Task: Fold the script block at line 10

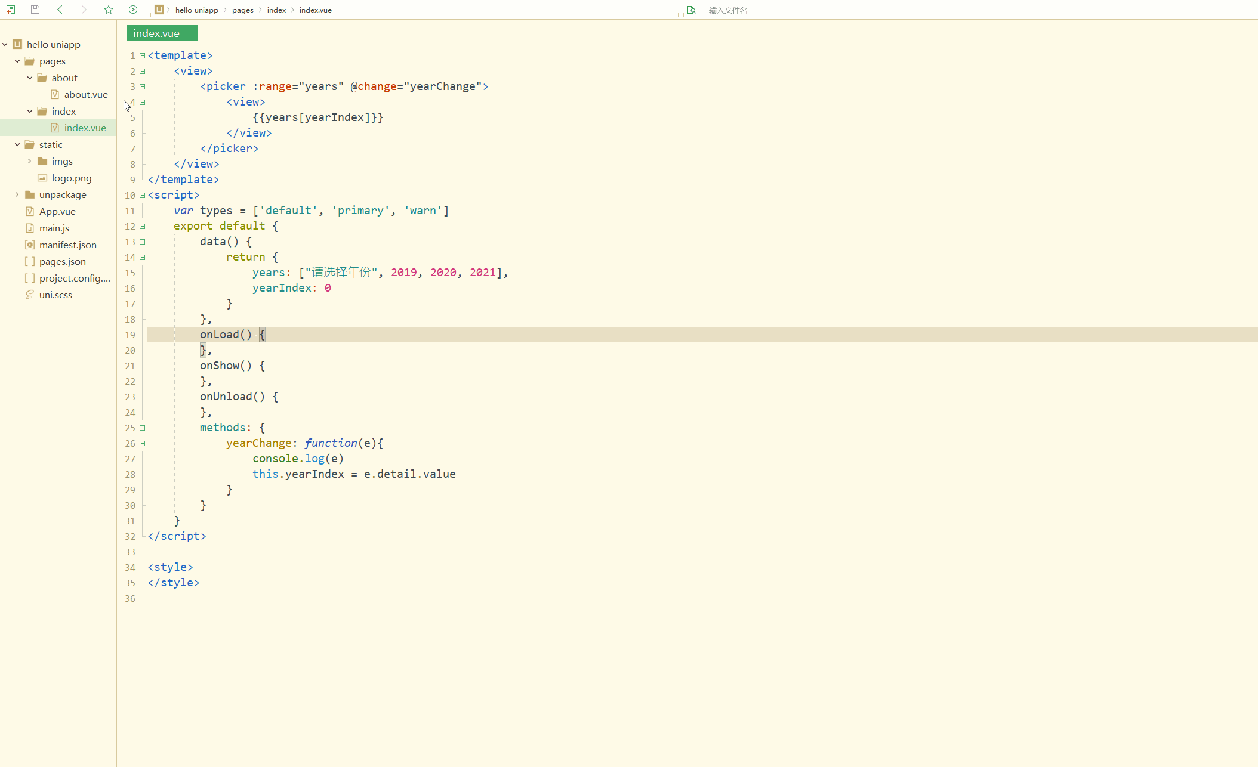Action: click(143, 195)
